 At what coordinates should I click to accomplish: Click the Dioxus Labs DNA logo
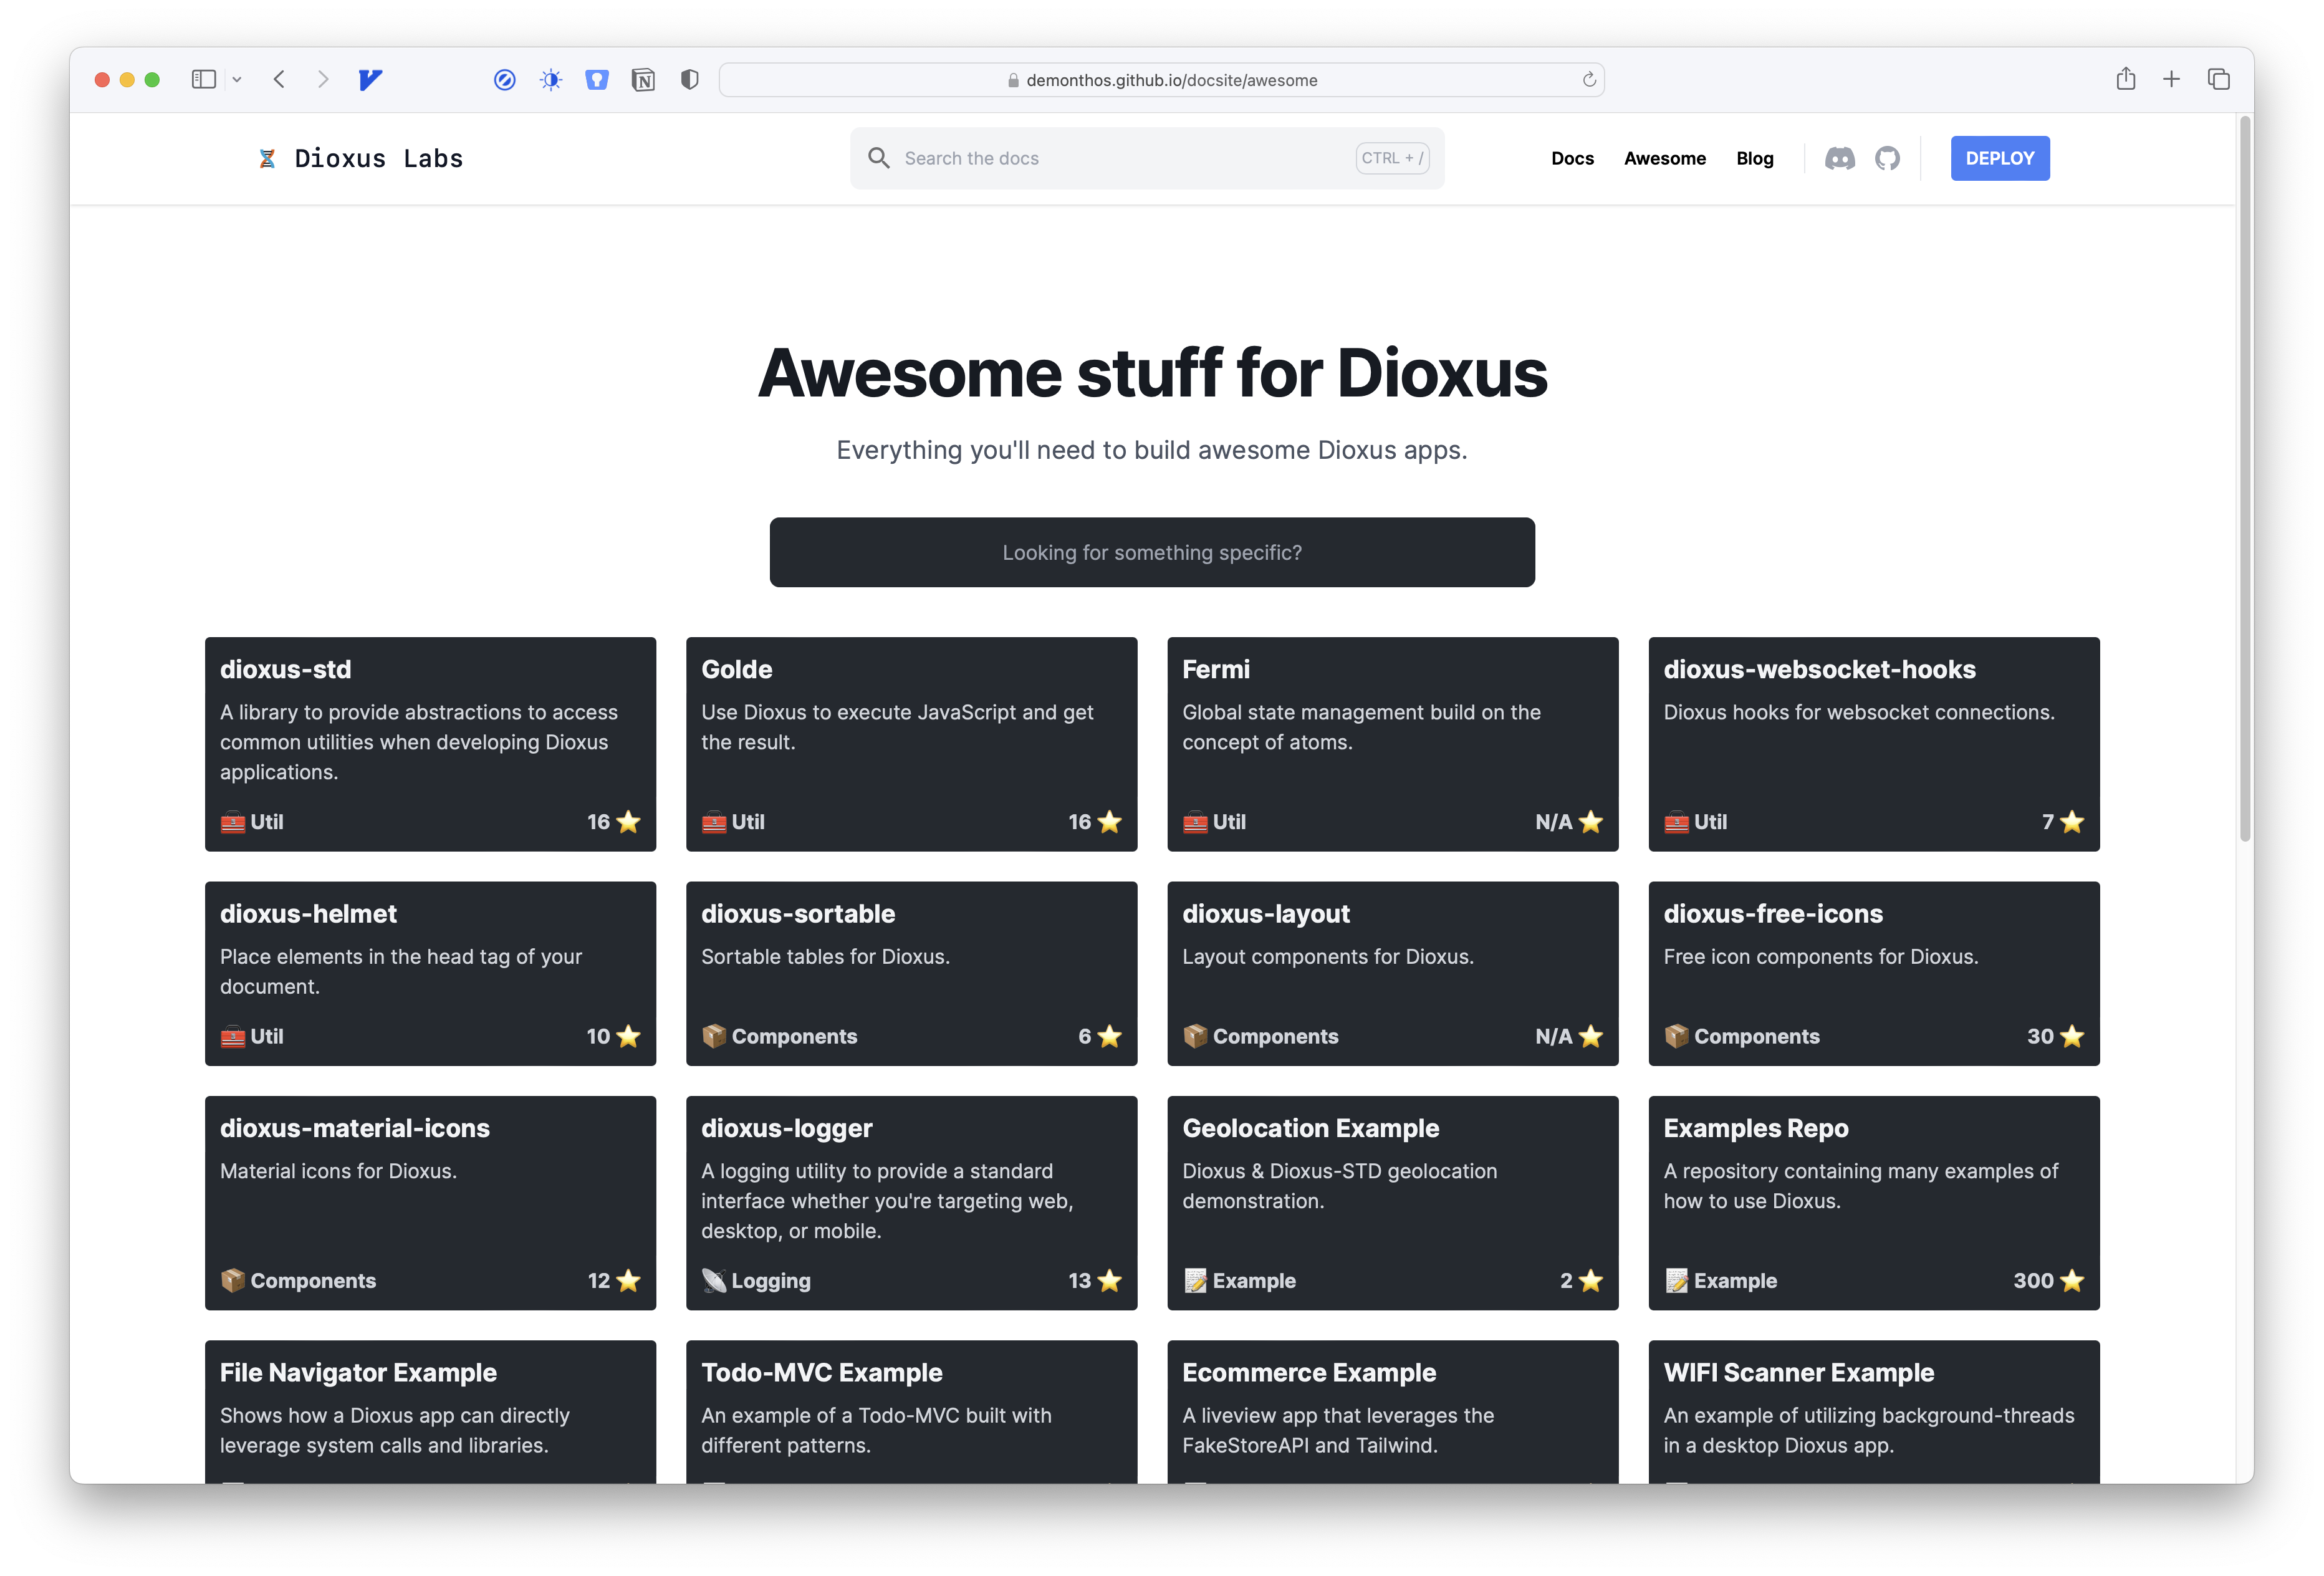268,157
